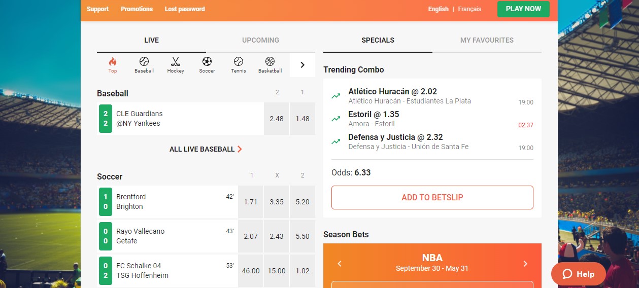Open the Help chat widget
Screen dimensions: 639x288
click(579, 274)
